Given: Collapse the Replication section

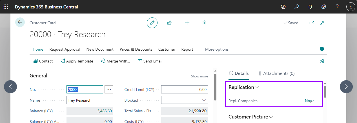Looking at the screenshot, I should pos(257,88).
